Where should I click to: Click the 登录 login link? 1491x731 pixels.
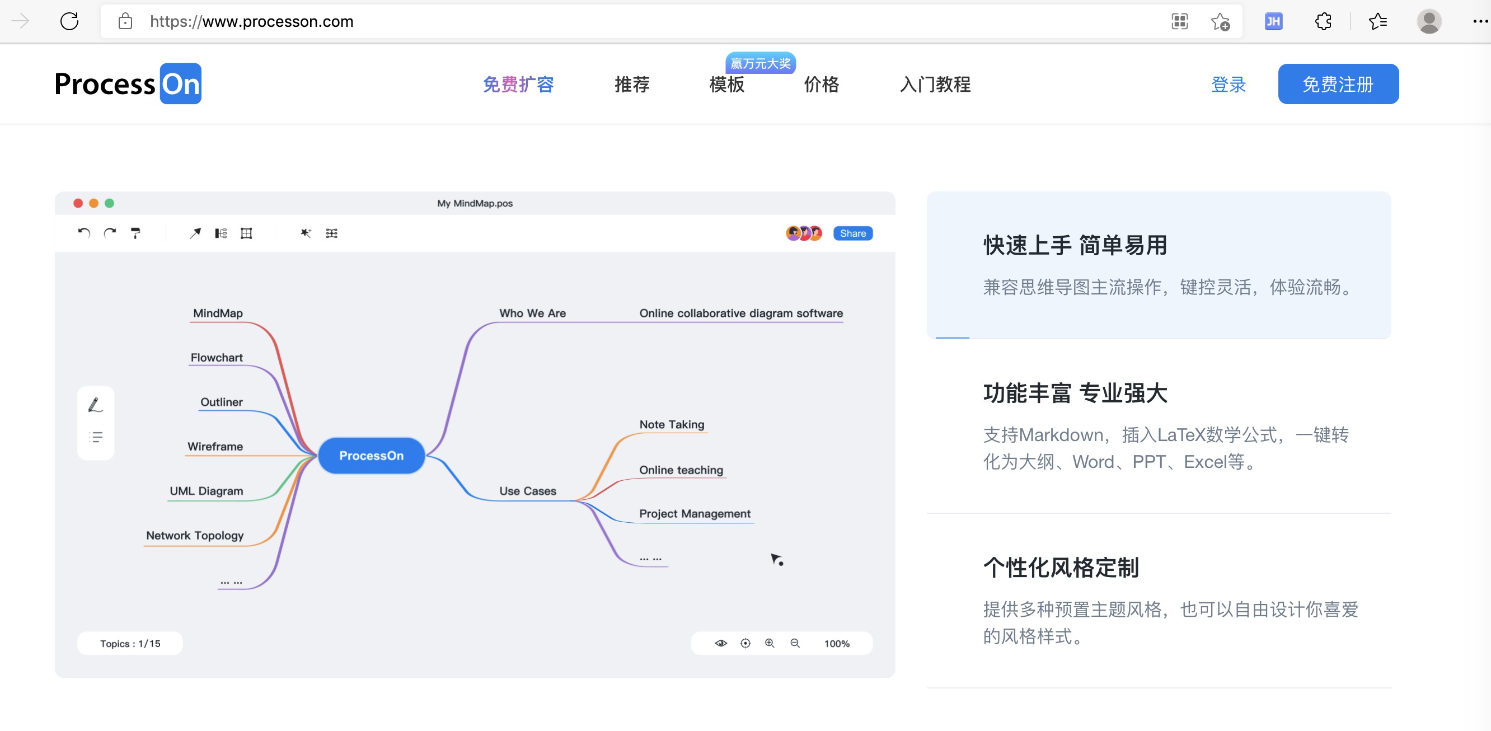(x=1228, y=85)
